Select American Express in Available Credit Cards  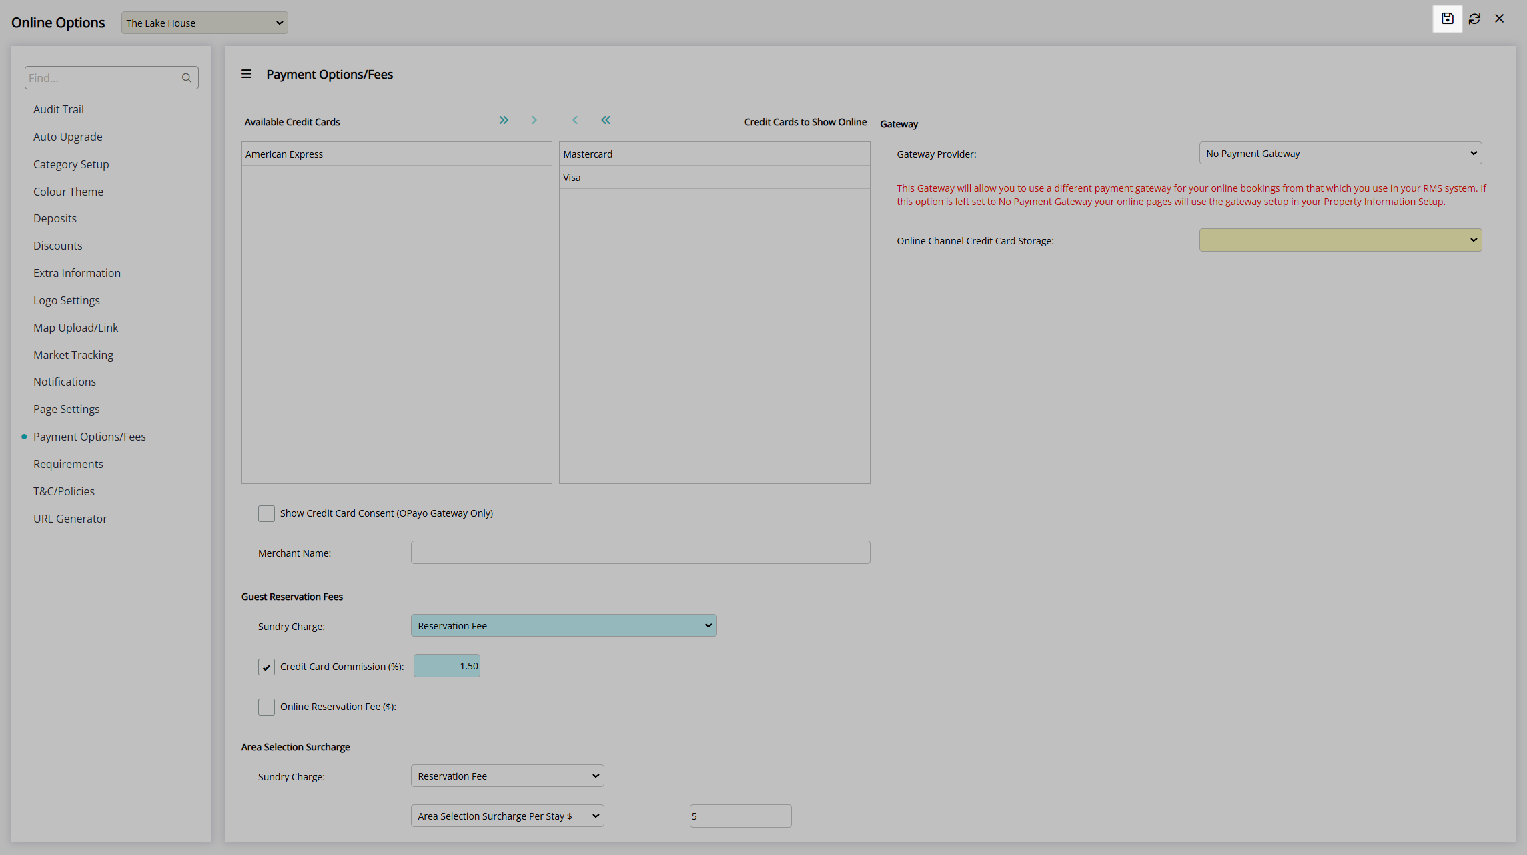pos(396,154)
